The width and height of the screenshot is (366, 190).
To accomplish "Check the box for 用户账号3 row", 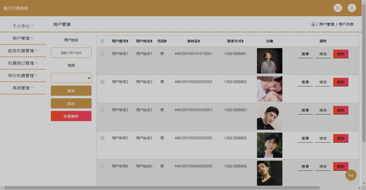I will click(x=102, y=110).
